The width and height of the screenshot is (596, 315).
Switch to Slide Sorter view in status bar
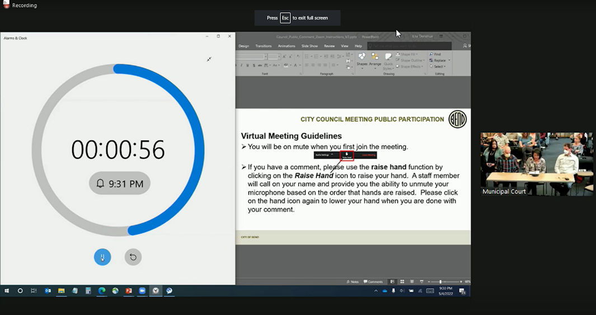pos(401,281)
